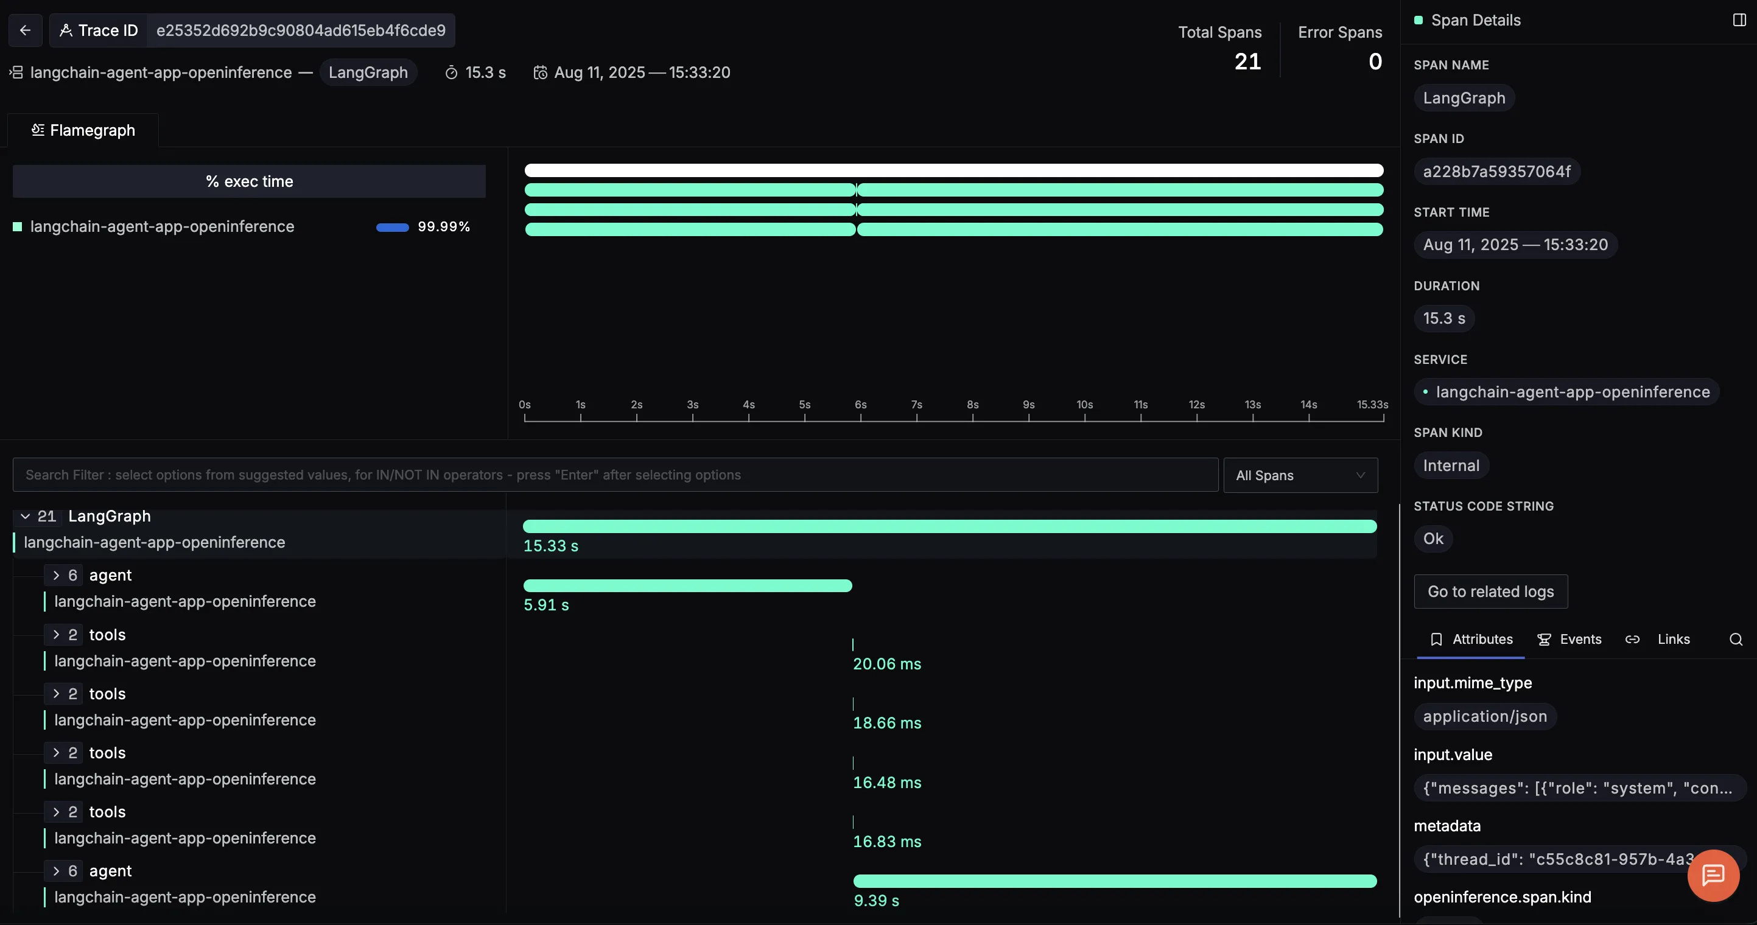Viewport: 1757px width, 925px height.
Task: Expand the first tools span
Action: tap(56, 635)
